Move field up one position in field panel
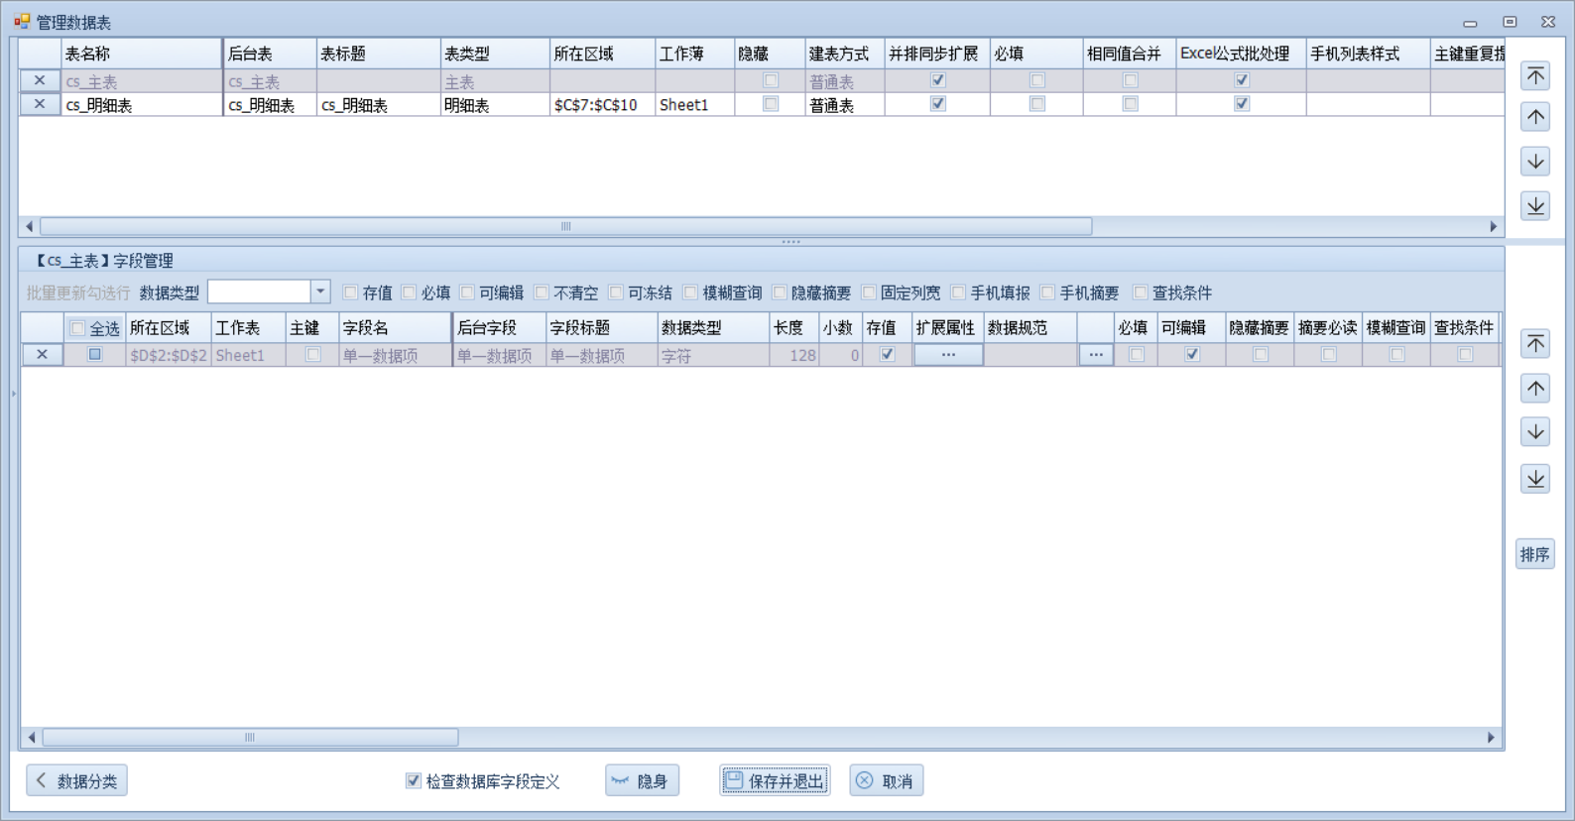Screen dimensions: 1575x821 1535,389
